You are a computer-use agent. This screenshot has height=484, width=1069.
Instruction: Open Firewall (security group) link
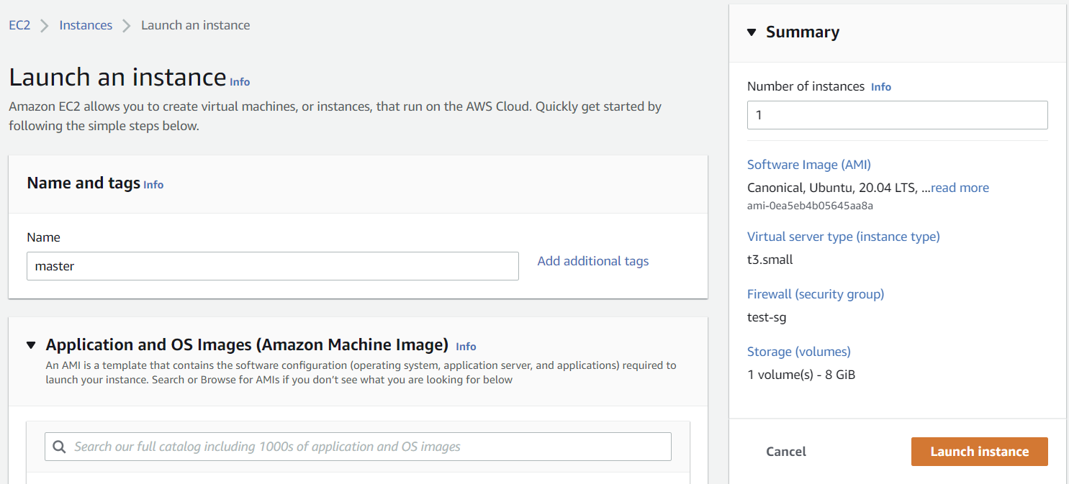point(815,294)
